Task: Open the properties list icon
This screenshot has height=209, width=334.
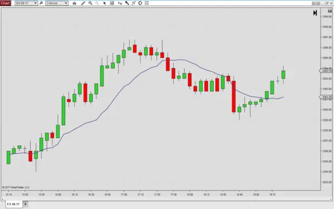Action: [x=147, y=3]
